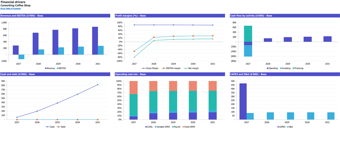Click the EBITDA margin legend entry
The height and width of the screenshot is (142, 340).
(170, 68)
